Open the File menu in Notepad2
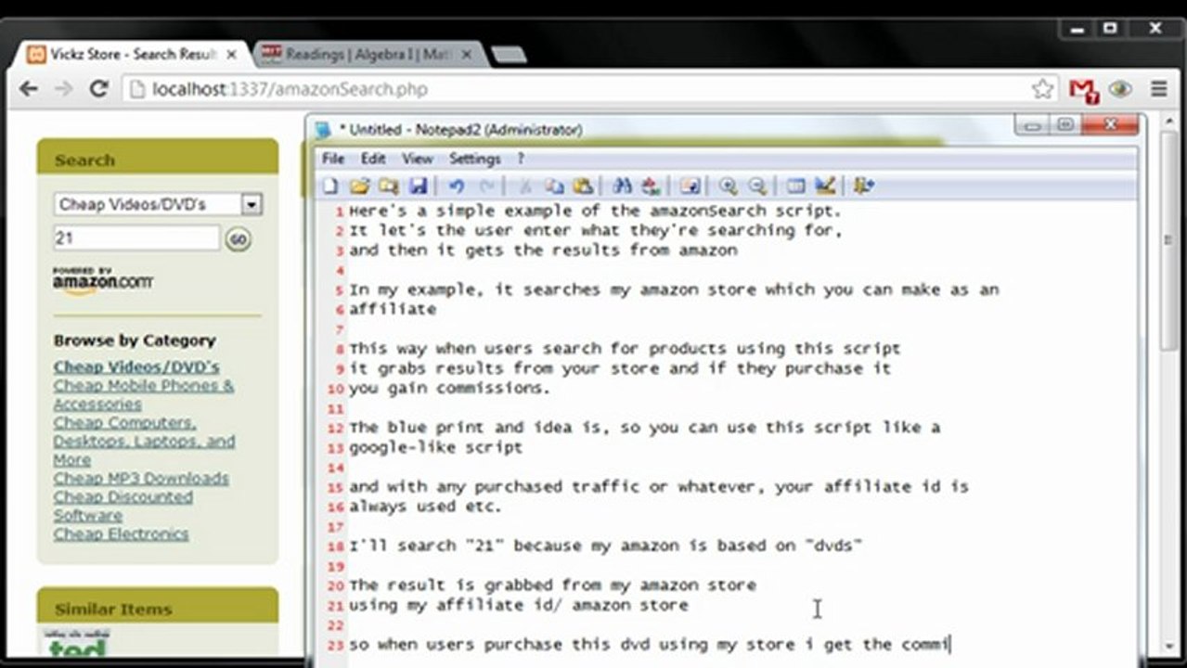This screenshot has width=1187, height=668. pos(333,159)
